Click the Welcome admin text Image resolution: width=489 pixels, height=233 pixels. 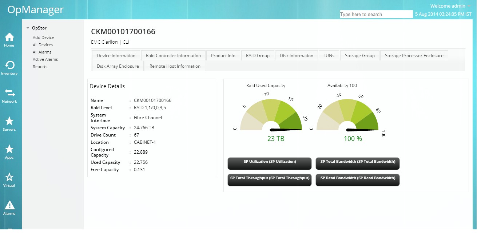[x=448, y=6]
